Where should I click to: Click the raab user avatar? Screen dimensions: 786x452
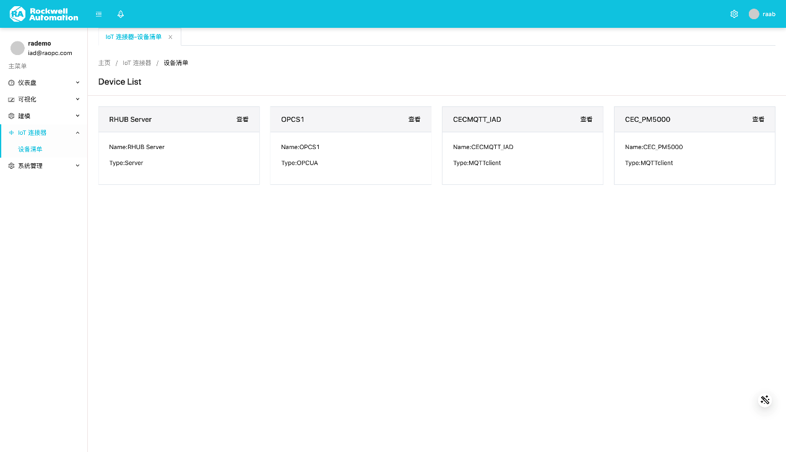pyautogui.click(x=754, y=14)
